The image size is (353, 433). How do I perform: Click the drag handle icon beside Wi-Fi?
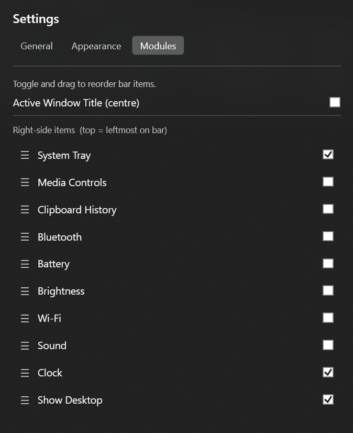tap(25, 318)
